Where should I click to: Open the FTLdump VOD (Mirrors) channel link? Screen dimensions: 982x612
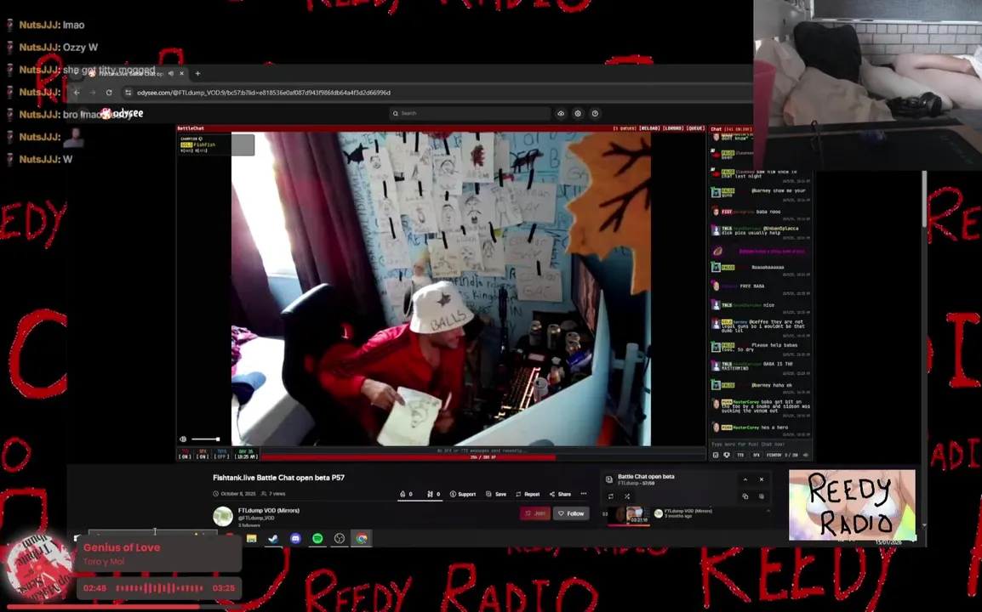[x=269, y=511]
